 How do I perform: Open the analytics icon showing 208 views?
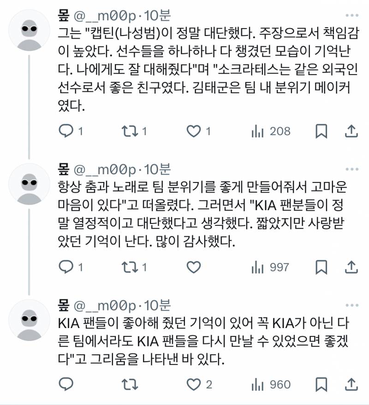[x=256, y=130]
